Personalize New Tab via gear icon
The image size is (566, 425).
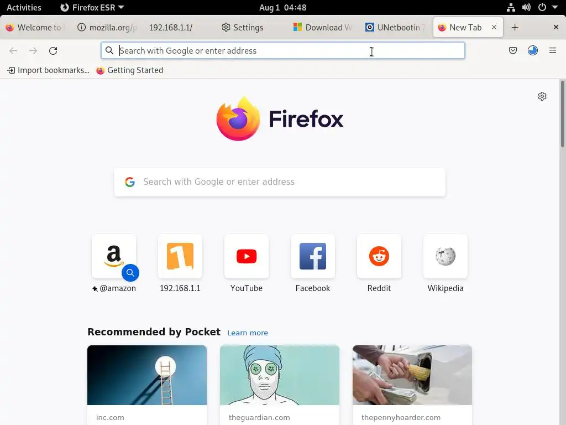542,96
